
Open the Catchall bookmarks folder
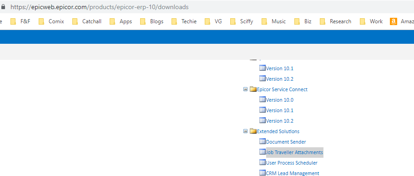tap(86, 21)
